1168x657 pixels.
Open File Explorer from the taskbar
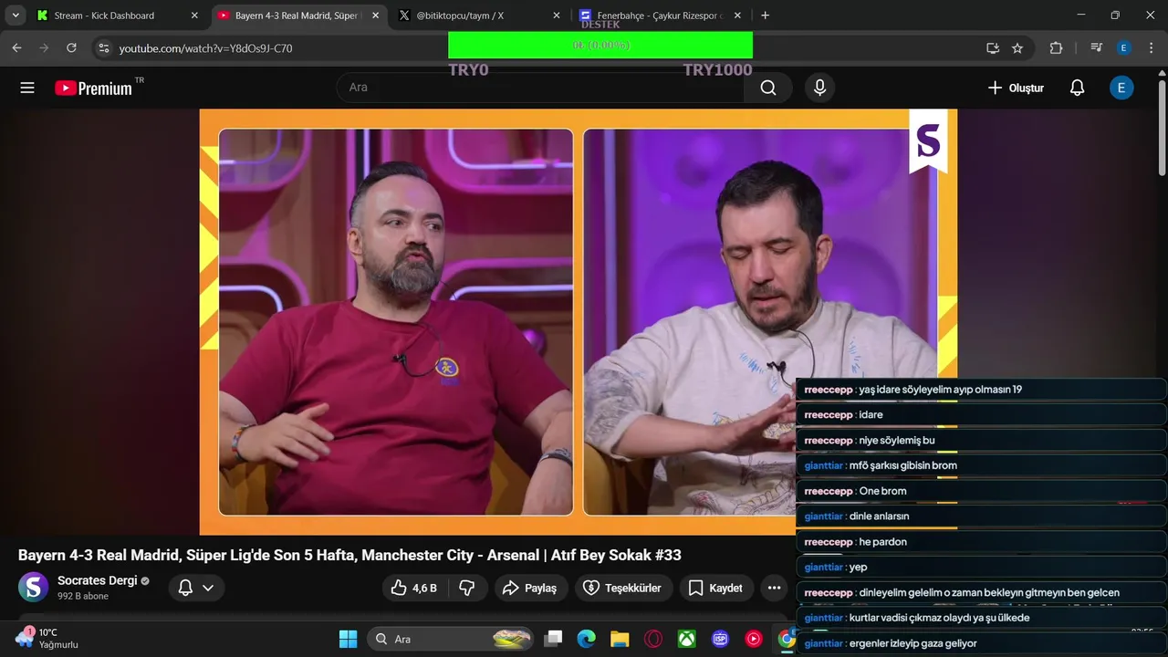point(620,639)
